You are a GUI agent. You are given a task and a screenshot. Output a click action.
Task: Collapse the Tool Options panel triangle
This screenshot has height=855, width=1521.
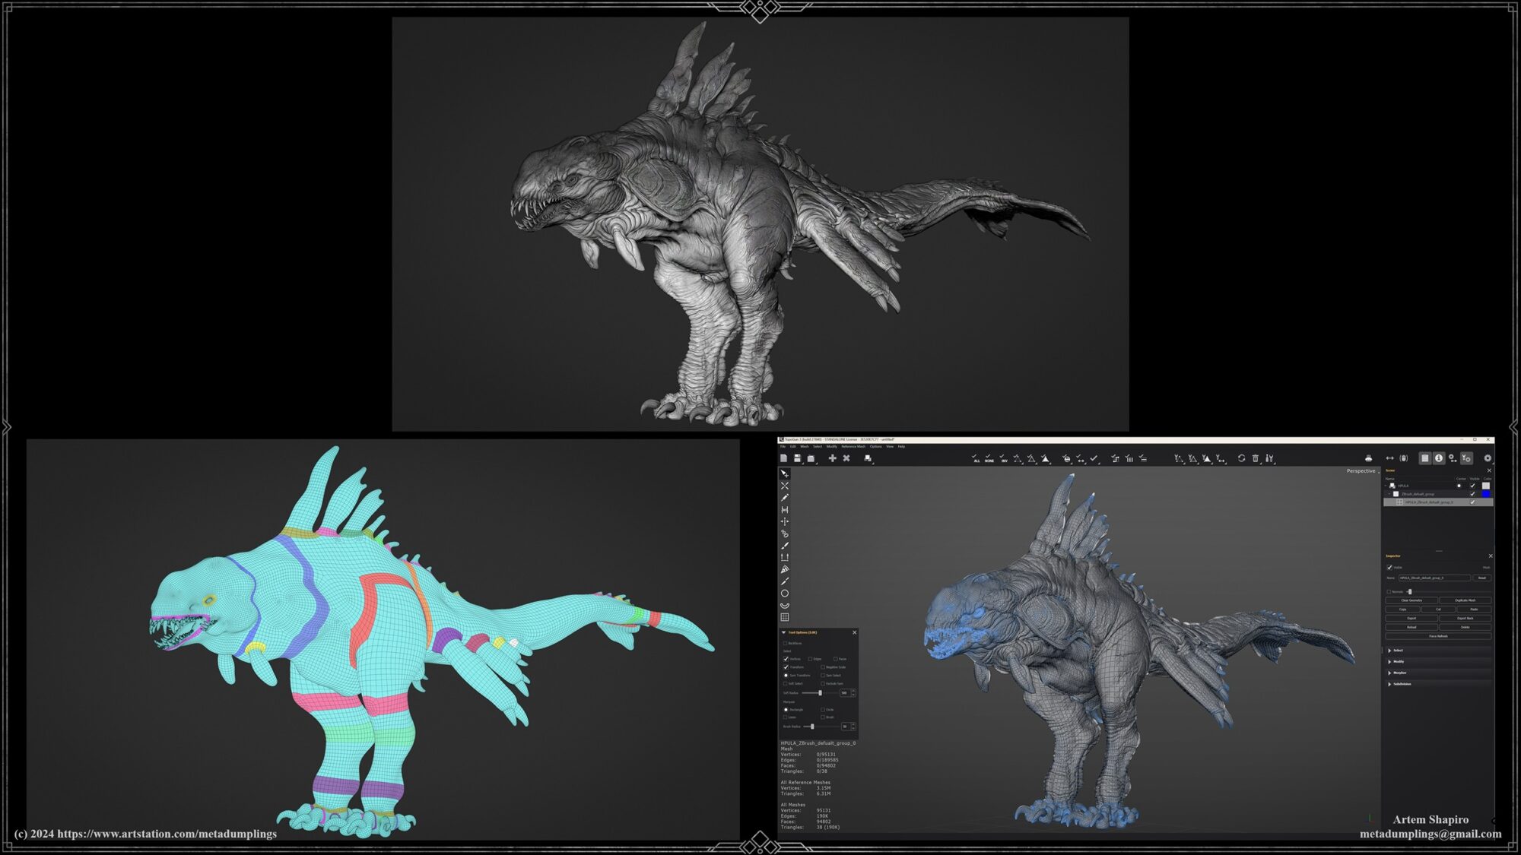click(784, 632)
